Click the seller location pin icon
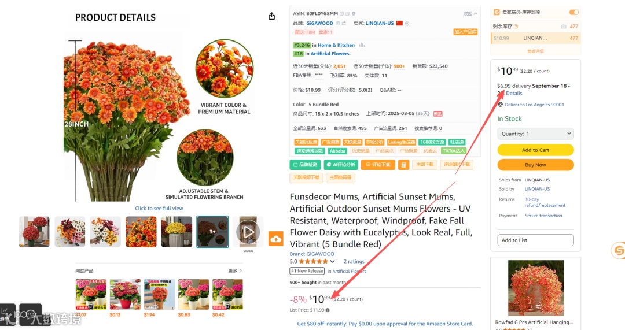Screen dimensions: 625x330 [x=407, y=24]
